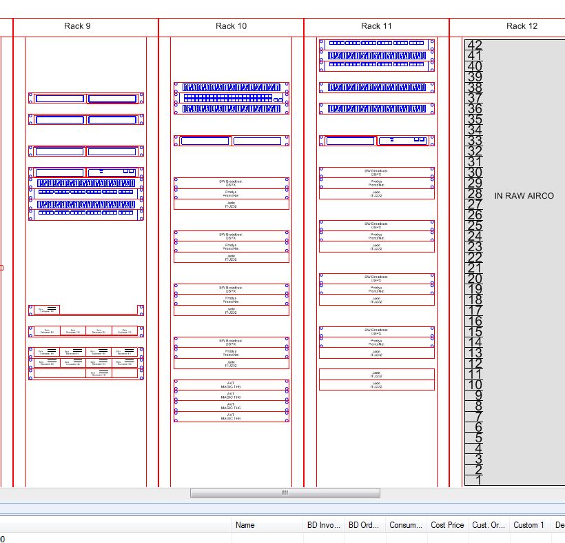Sort by the Name column header
The height and width of the screenshot is (543, 565).
coord(245,525)
